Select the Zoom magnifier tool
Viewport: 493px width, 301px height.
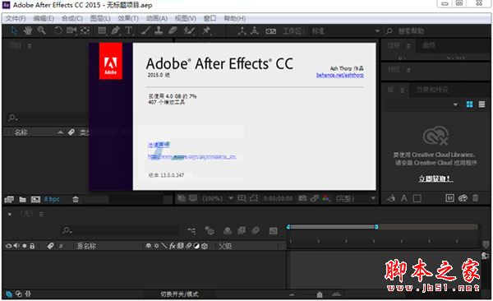[x=42, y=30]
